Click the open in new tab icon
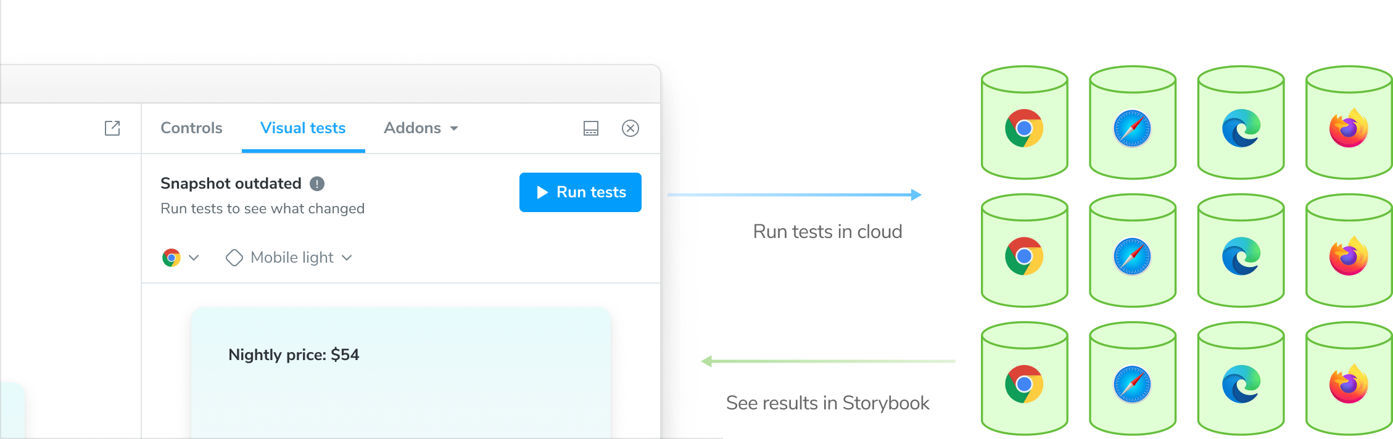This screenshot has height=439, width=1393. pos(112,128)
